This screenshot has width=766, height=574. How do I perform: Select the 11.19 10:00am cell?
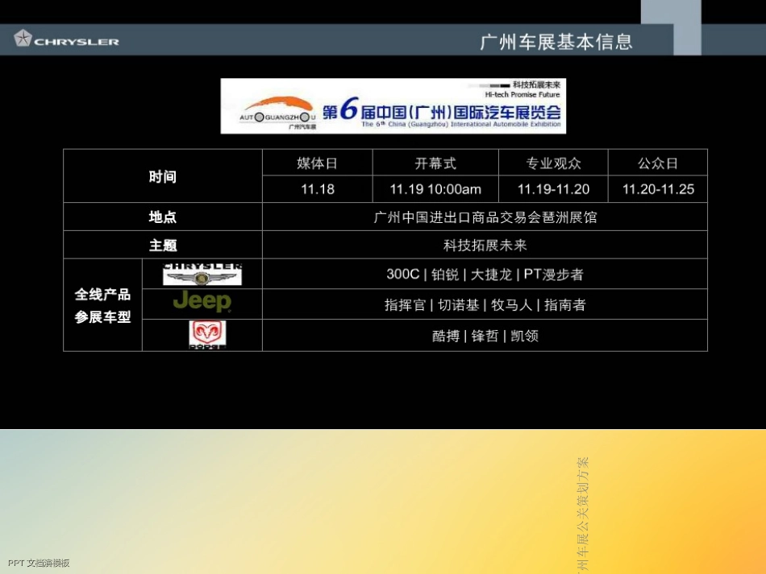pyautogui.click(x=435, y=189)
